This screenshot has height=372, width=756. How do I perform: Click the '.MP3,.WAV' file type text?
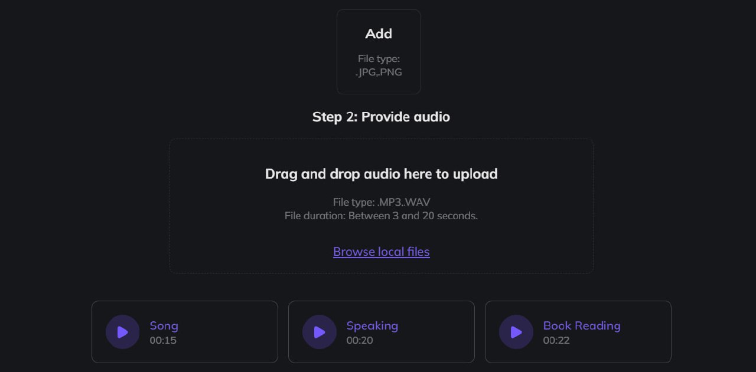click(x=381, y=202)
